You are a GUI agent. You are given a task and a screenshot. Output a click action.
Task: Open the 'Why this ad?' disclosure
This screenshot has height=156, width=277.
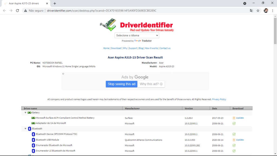click(151, 84)
